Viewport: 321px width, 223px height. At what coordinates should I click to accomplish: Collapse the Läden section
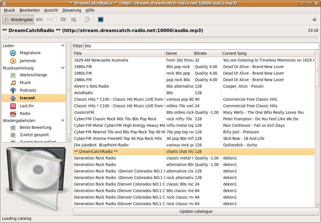(63, 46)
